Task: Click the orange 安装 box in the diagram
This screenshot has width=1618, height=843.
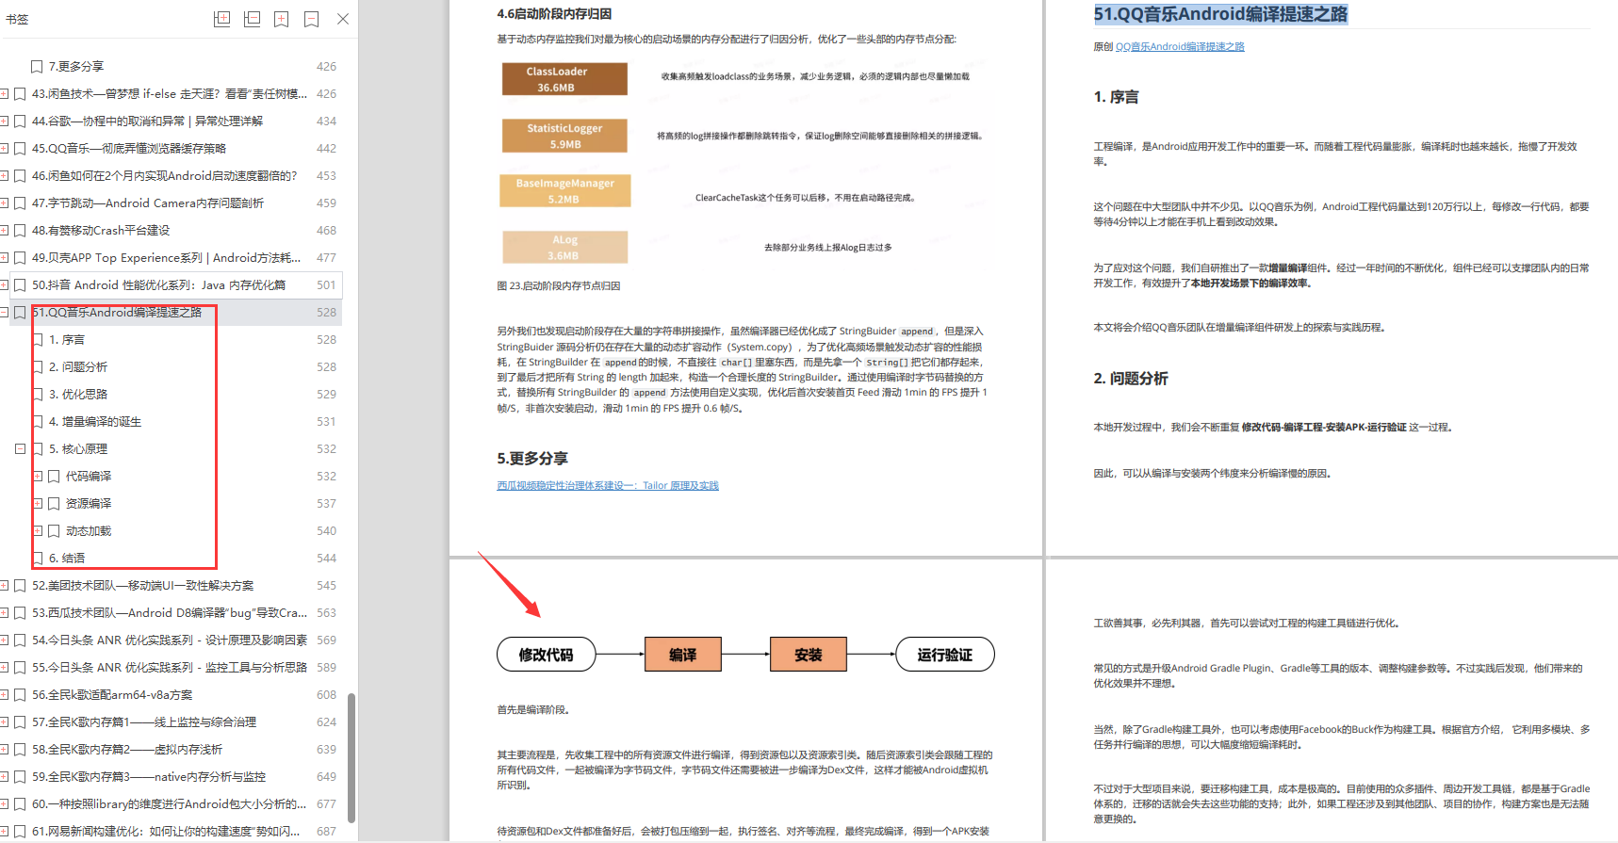Action: [809, 655]
